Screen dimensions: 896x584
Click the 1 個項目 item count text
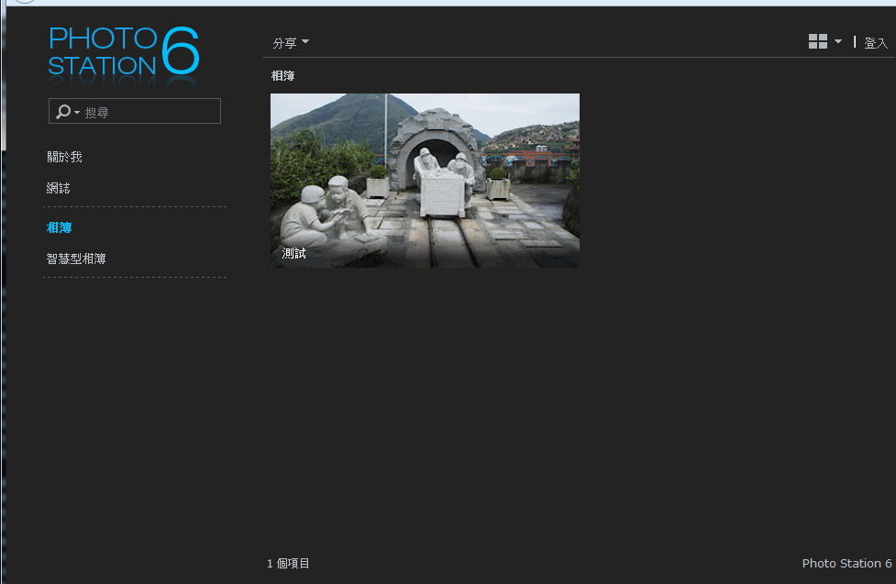click(x=288, y=564)
